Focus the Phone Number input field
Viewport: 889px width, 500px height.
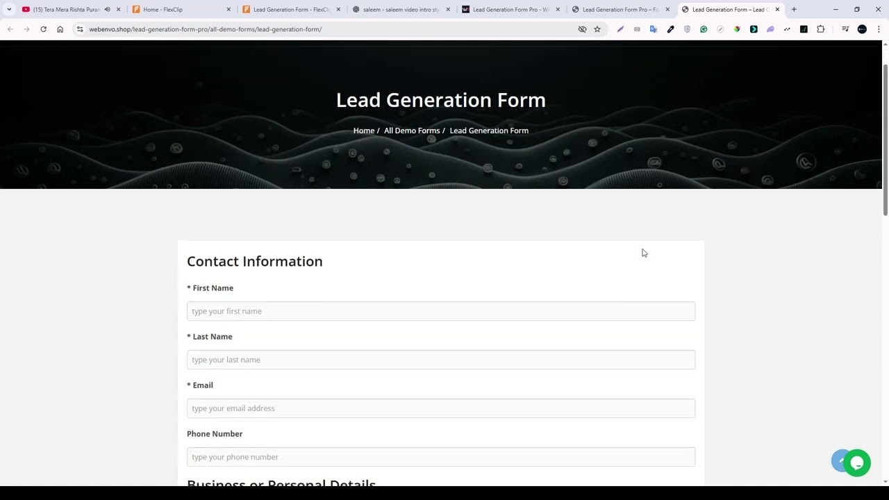pos(441,457)
